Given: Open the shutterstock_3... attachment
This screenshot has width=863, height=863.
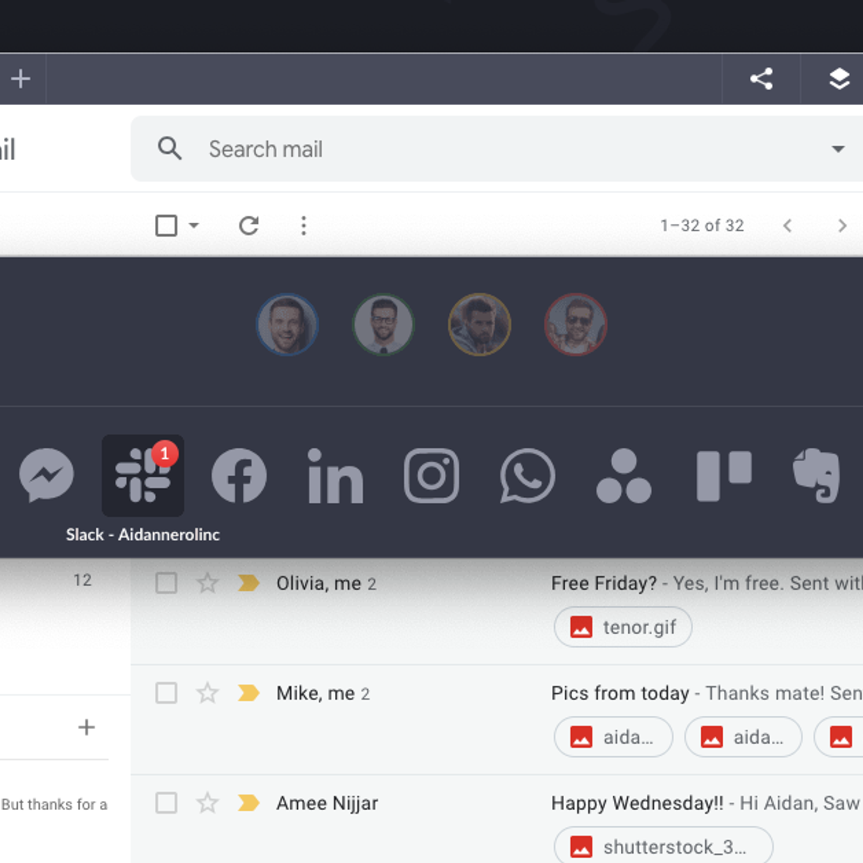Looking at the screenshot, I should [663, 847].
